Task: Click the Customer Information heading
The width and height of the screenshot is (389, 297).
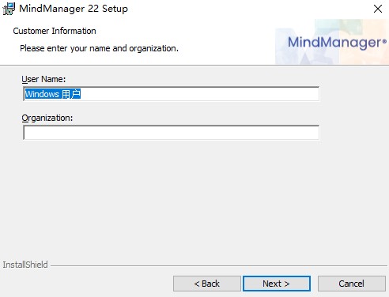Action: click(55, 31)
